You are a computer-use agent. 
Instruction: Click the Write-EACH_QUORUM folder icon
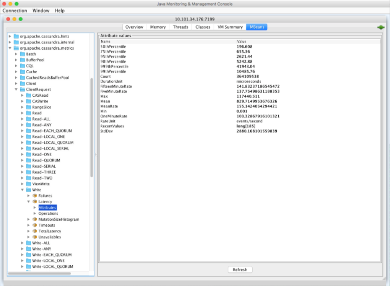pyautogui.click(x=29, y=254)
